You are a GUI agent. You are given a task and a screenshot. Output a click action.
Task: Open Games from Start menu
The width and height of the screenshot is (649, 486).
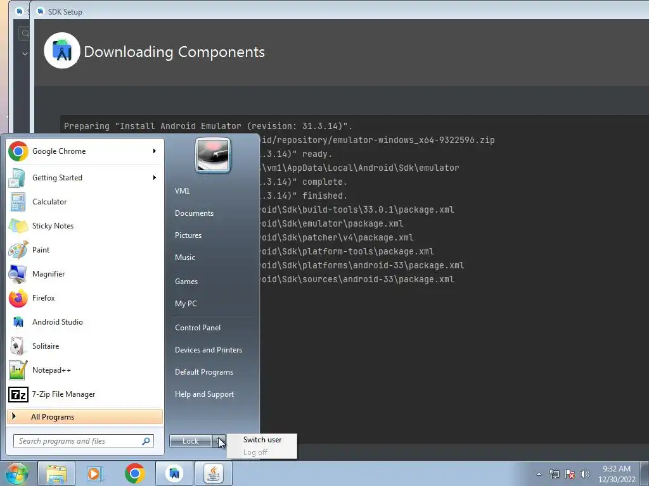click(186, 282)
